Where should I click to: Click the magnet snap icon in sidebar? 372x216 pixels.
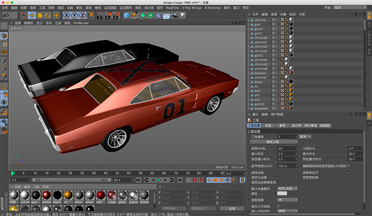point(4,113)
